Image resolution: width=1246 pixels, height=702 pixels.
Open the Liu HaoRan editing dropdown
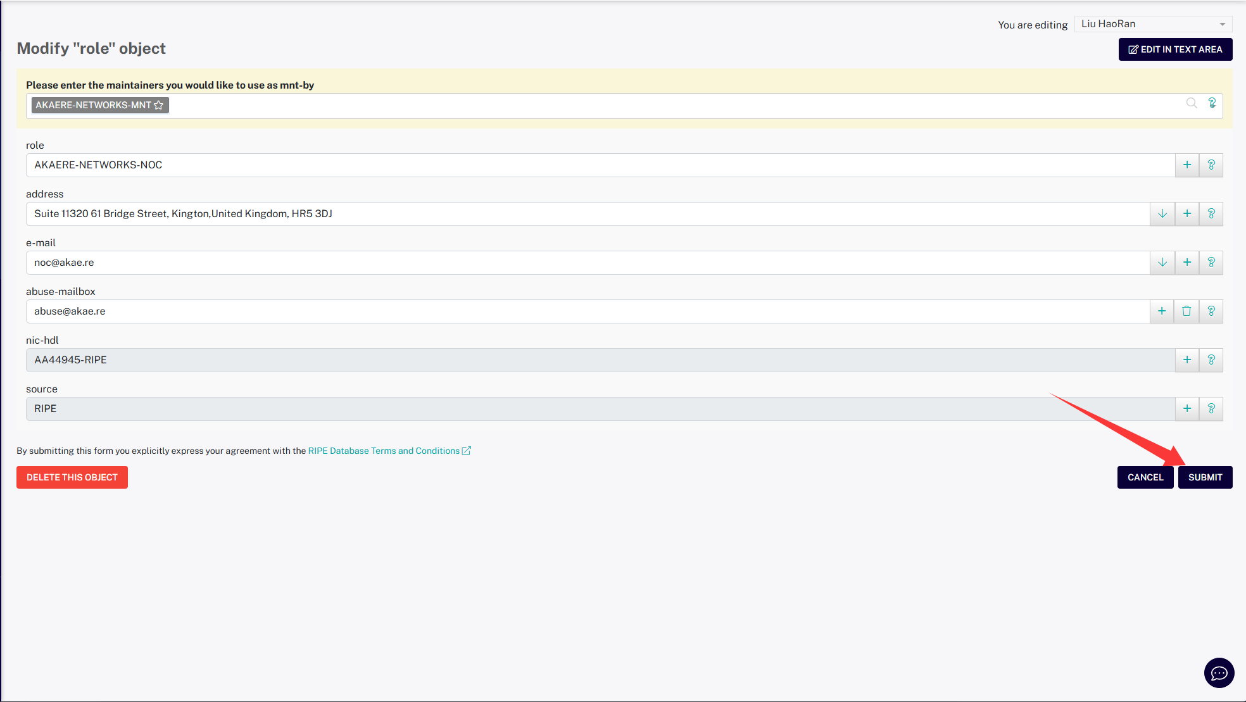1153,24
